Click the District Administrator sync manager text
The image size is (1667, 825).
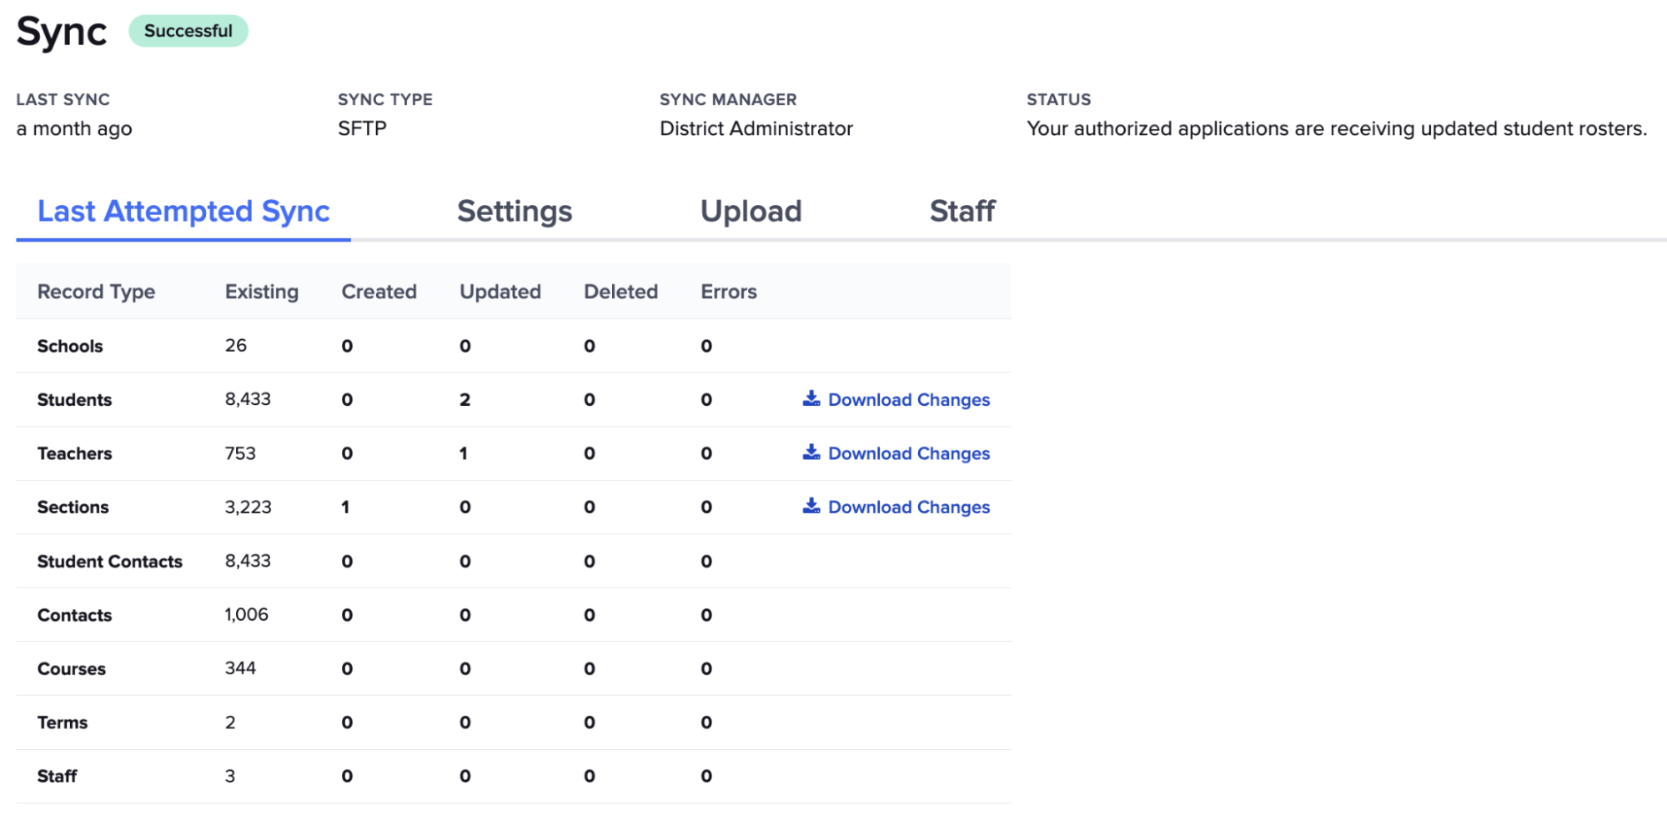click(756, 128)
